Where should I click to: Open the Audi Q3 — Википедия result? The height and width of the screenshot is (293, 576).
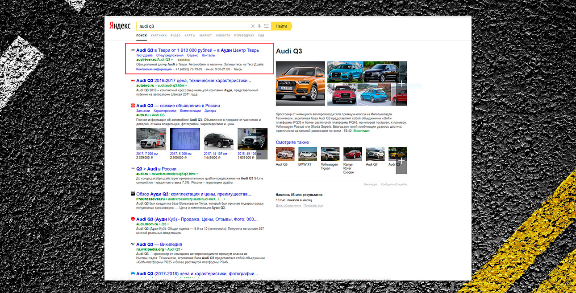click(x=159, y=244)
